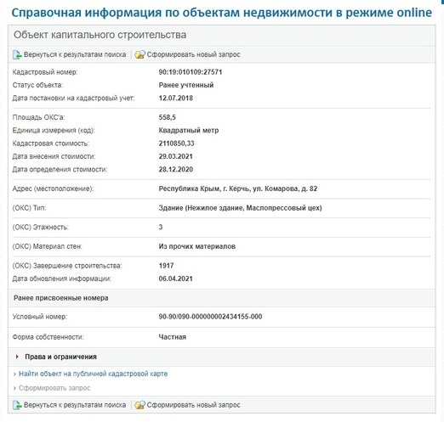Click the conditional number 90-90/090-000000002434155-000
This screenshot has height=422, width=444.
[210, 317]
